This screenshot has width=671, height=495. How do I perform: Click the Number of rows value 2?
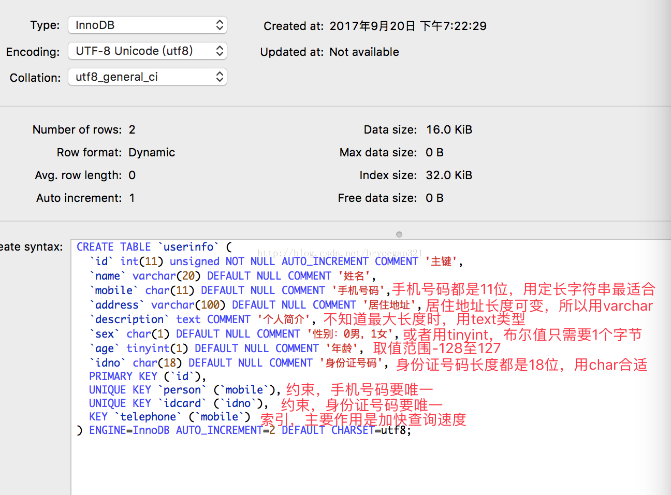(132, 129)
